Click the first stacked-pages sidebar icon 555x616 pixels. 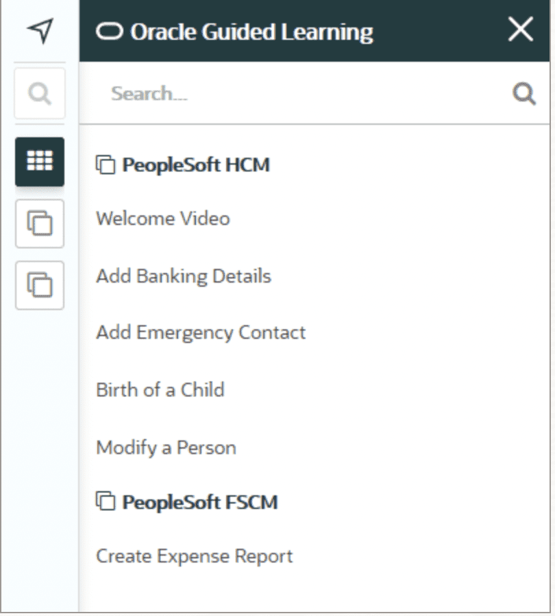40,224
